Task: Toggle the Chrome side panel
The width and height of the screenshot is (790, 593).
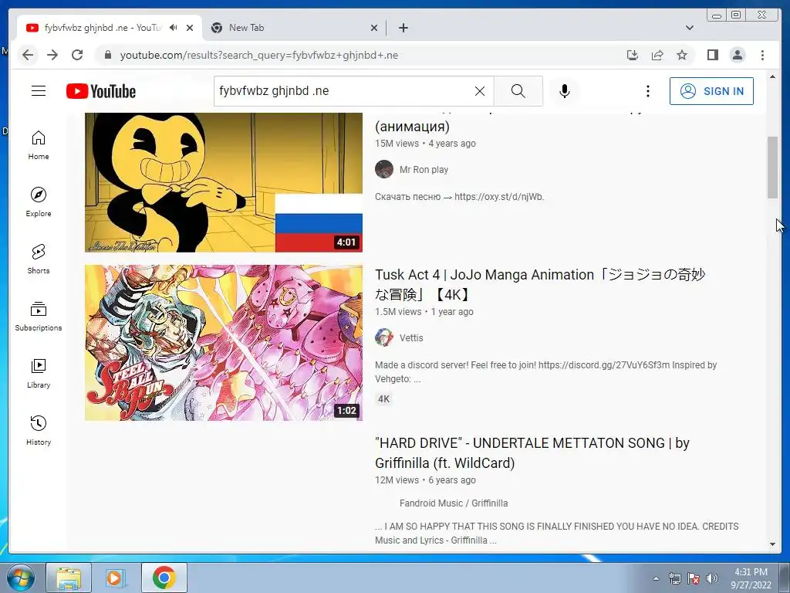Action: tap(712, 55)
